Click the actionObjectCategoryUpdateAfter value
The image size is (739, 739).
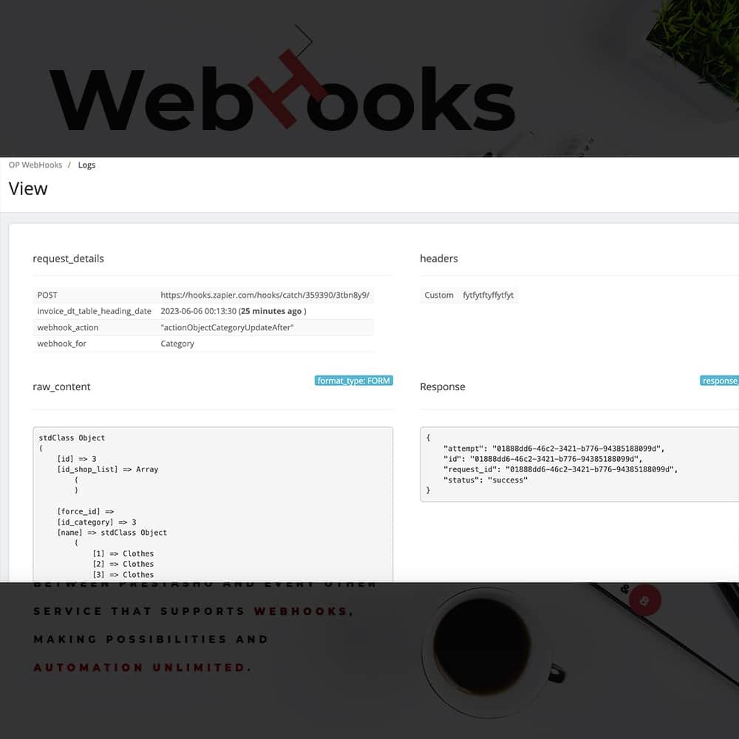[x=227, y=327]
